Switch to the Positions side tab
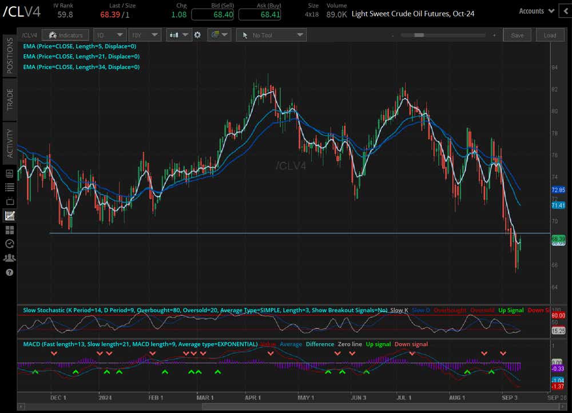Image resolution: width=572 pixels, height=413 pixels. coord(9,55)
